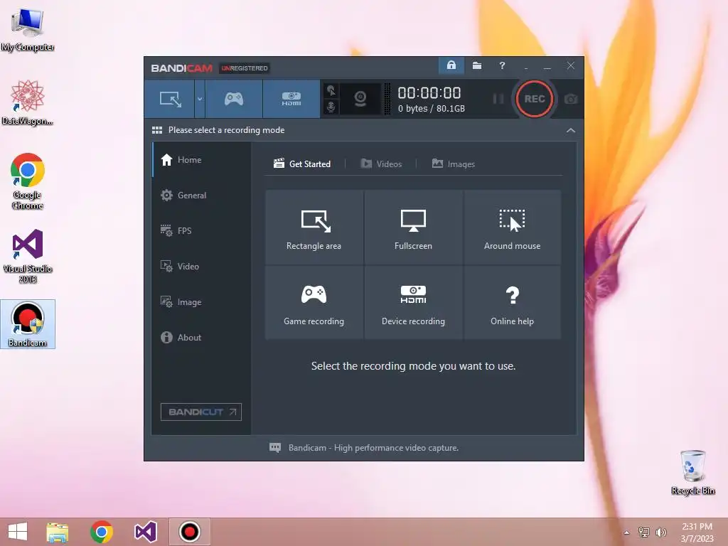Image resolution: width=728 pixels, height=546 pixels.
Task: Click the Bandicam logo in title bar
Action: click(x=181, y=68)
